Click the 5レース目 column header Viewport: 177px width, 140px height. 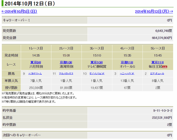pos(158,48)
